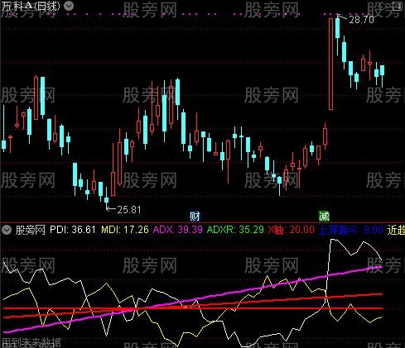The image size is (405, 348).
Task: Click the tall red candlestick before the 28.70 high
Action: (x=330, y=64)
